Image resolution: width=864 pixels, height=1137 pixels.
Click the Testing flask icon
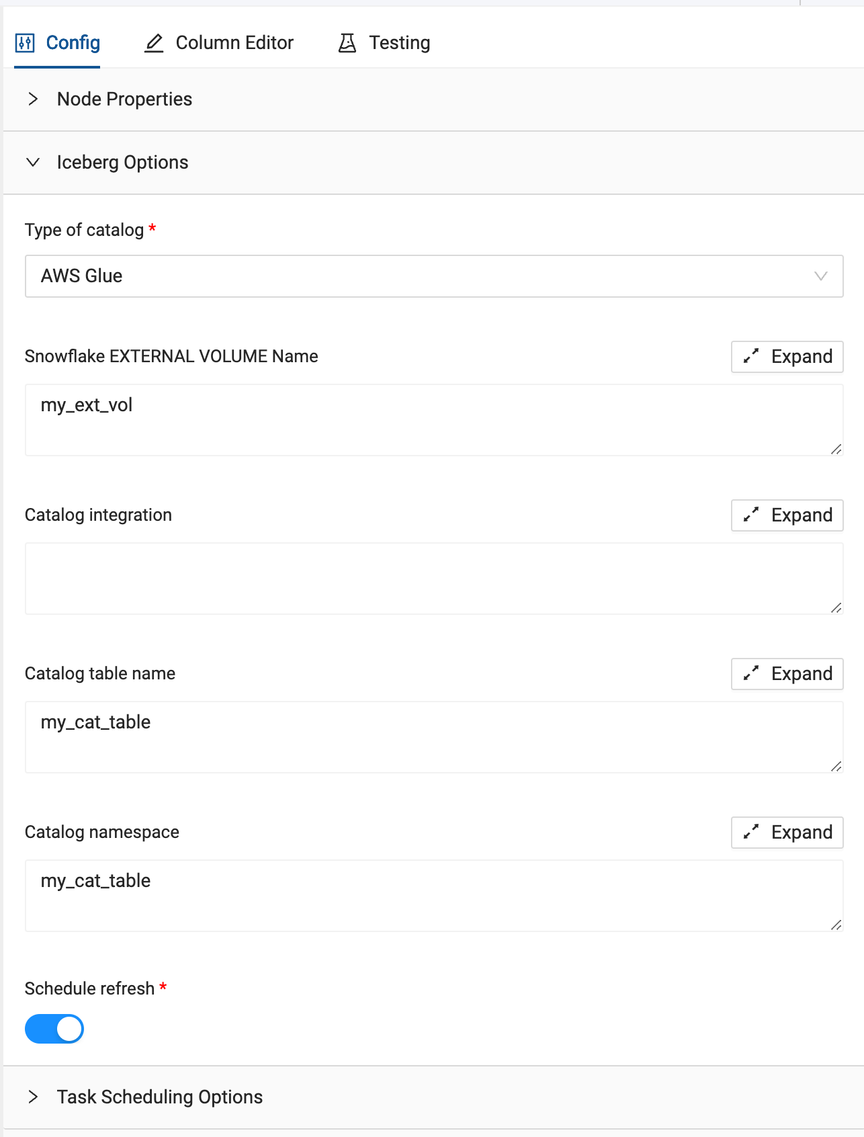tap(347, 43)
